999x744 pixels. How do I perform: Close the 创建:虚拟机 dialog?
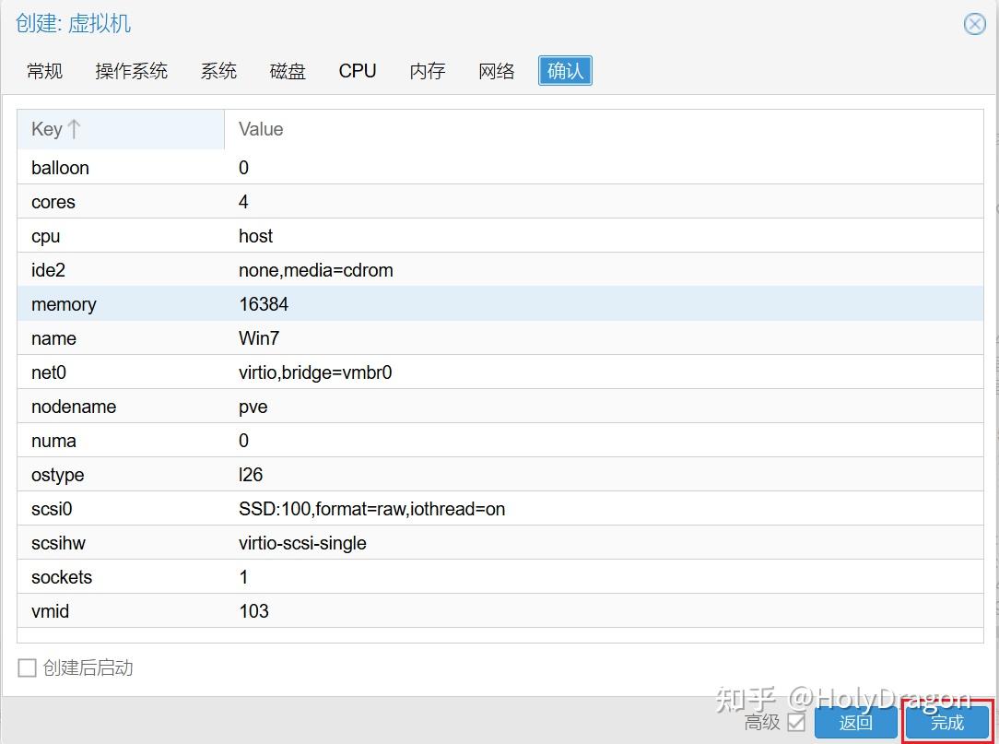click(975, 25)
